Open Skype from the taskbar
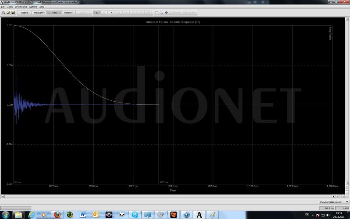350x219 pixels. 135,215
